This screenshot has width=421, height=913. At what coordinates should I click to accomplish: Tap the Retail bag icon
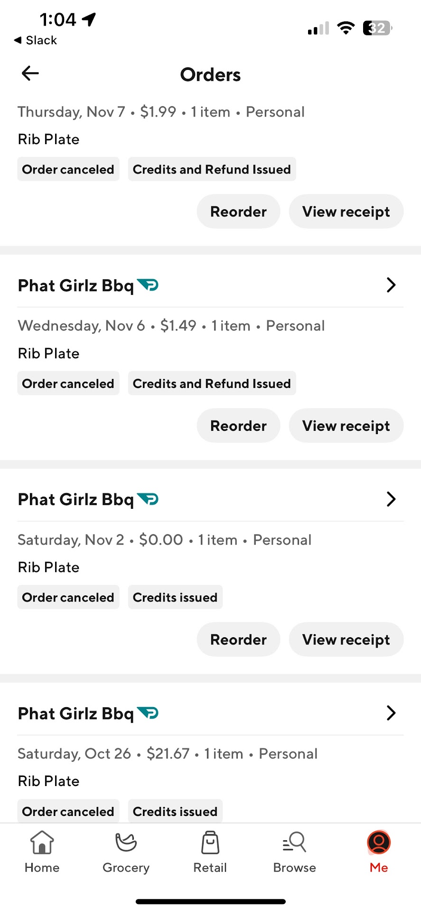(210, 844)
